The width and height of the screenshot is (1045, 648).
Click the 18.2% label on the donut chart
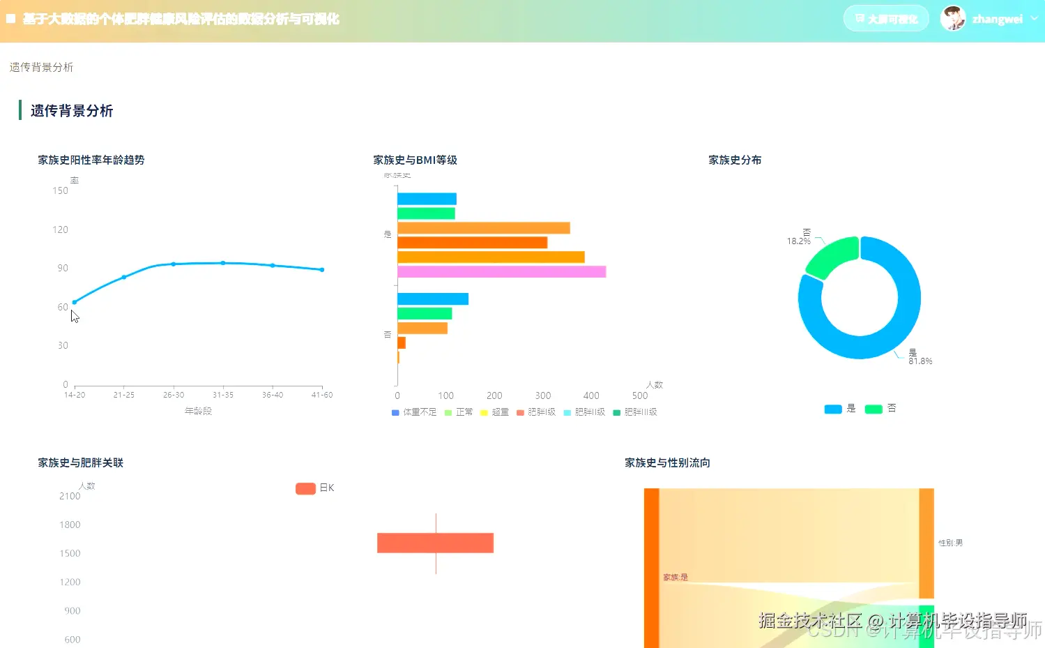799,241
